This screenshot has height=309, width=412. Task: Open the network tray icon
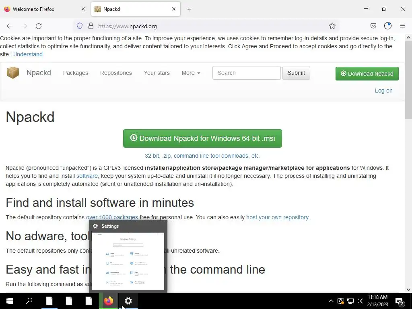[x=350, y=301]
